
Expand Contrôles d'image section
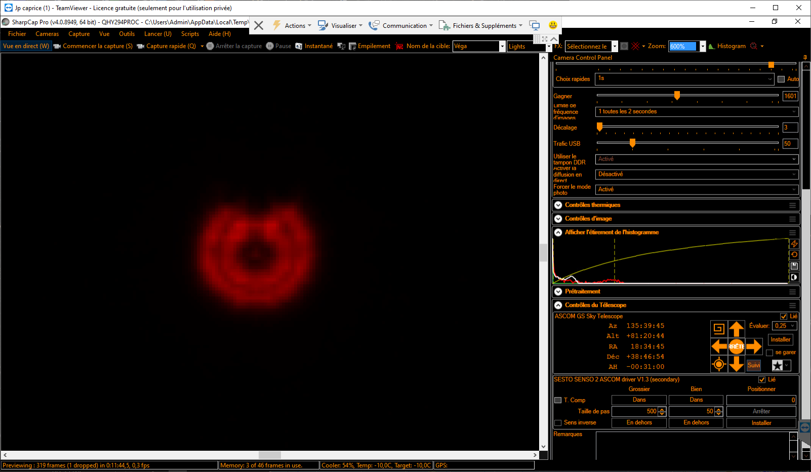(558, 219)
